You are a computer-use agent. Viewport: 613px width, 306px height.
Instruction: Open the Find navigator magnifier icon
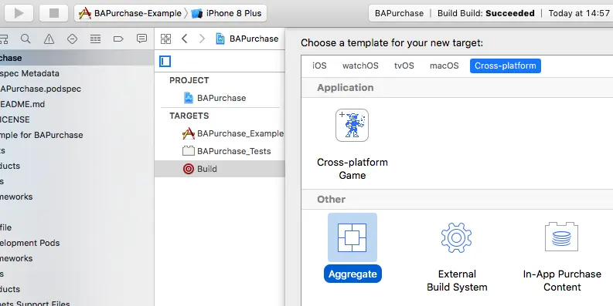26,39
